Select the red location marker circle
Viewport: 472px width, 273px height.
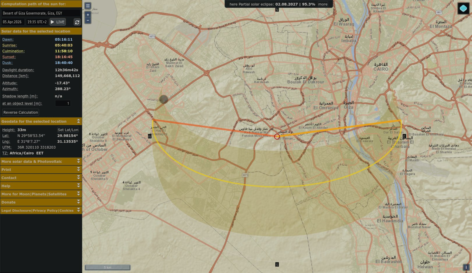(x=277, y=136)
